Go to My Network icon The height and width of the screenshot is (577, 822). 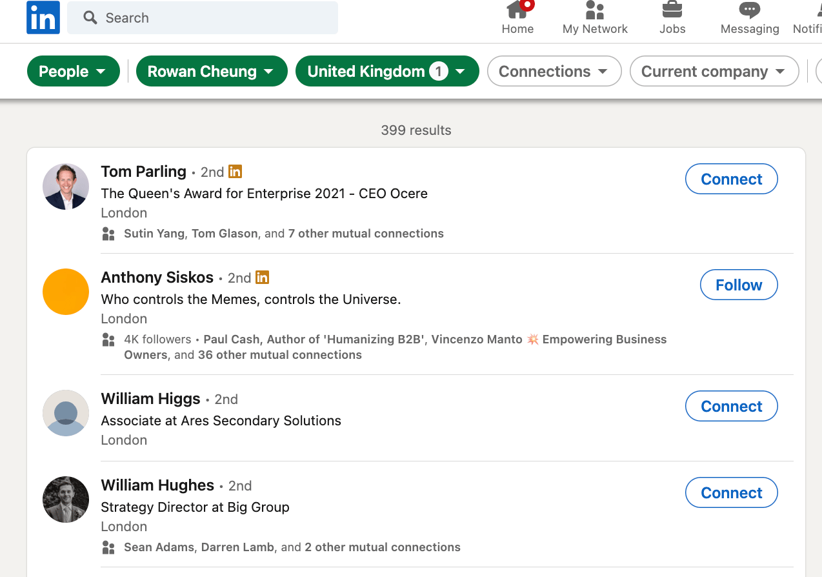[594, 10]
